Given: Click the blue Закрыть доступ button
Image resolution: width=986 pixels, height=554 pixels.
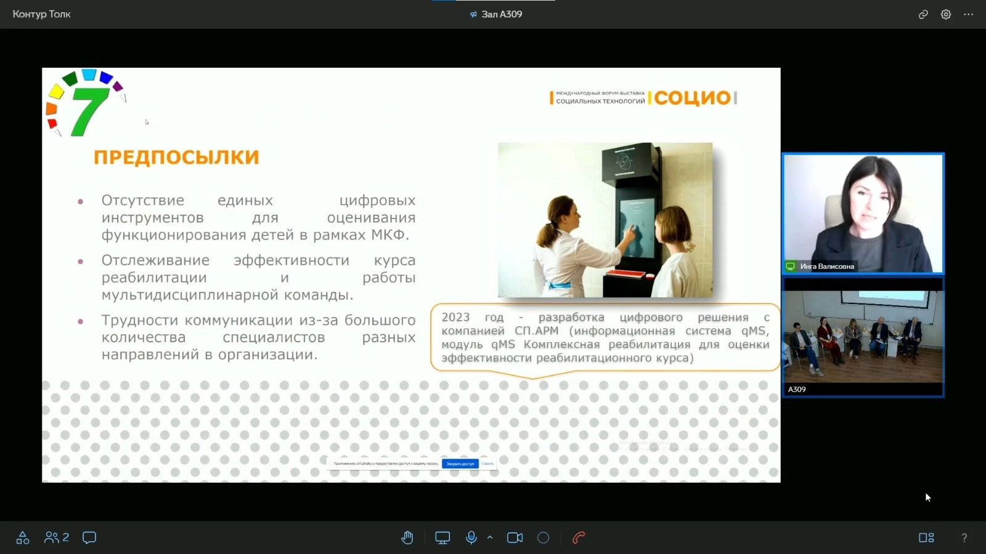Looking at the screenshot, I should click(460, 464).
